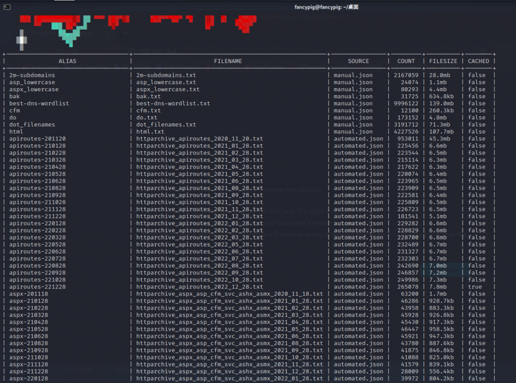Select alias aspx-211128
516x383 pixels.
tap(28, 365)
